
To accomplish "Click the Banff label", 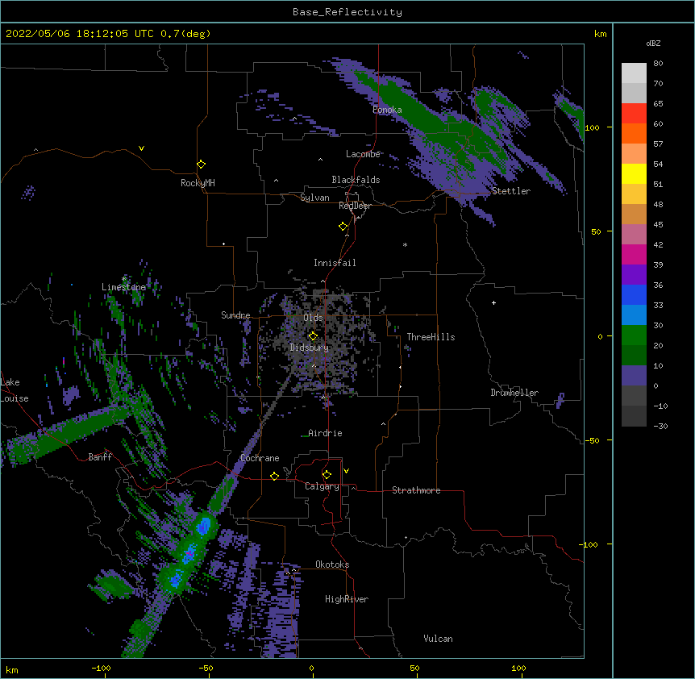I will click(x=100, y=457).
